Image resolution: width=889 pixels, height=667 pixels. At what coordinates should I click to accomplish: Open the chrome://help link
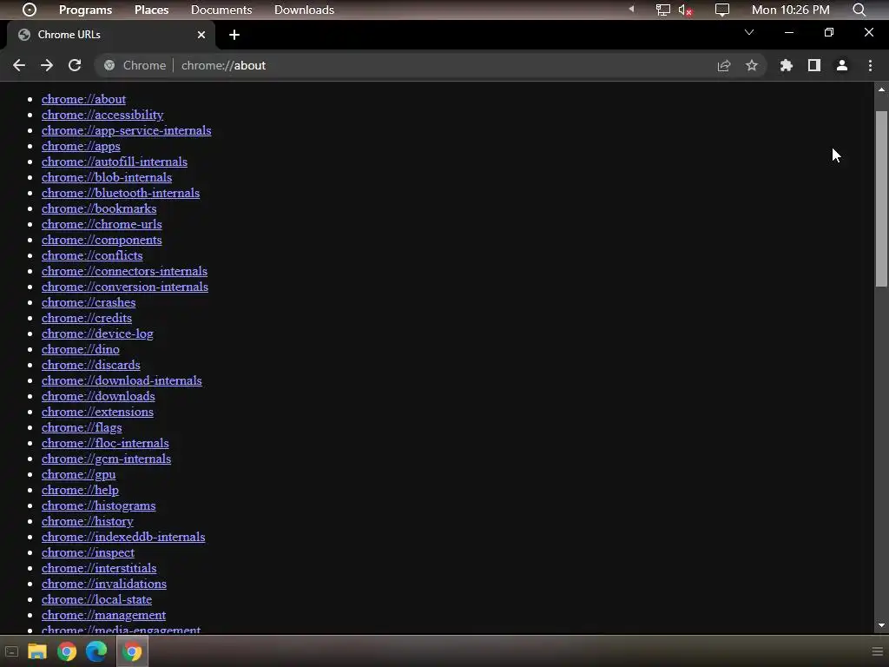coord(80,490)
